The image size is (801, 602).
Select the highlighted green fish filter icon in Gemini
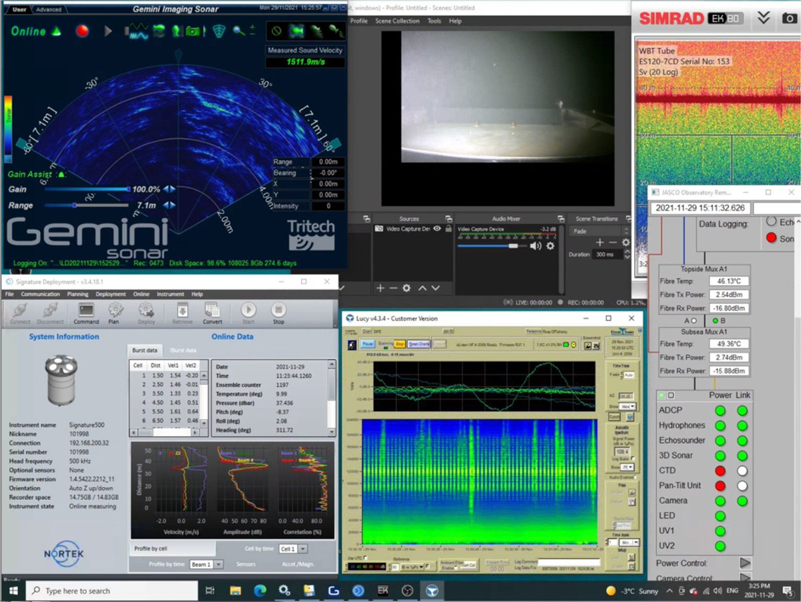296,31
